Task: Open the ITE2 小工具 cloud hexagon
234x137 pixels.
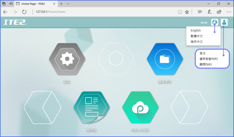Action: coord(140,108)
